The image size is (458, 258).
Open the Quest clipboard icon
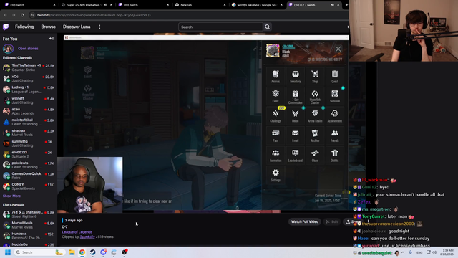(x=335, y=77)
